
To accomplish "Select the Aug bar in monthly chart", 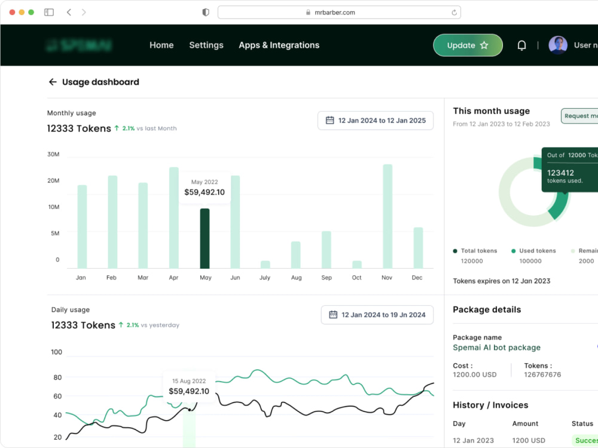I will tap(295, 255).
